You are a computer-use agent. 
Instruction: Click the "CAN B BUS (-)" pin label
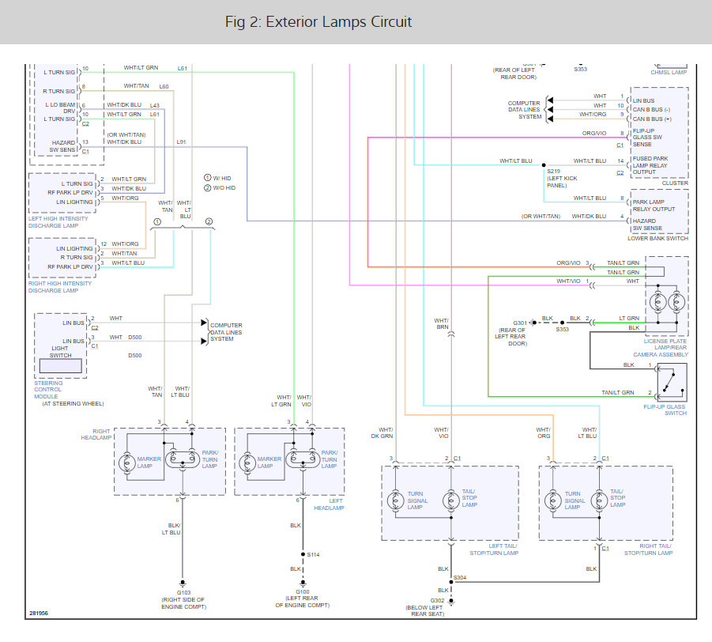click(x=651, y=109)
